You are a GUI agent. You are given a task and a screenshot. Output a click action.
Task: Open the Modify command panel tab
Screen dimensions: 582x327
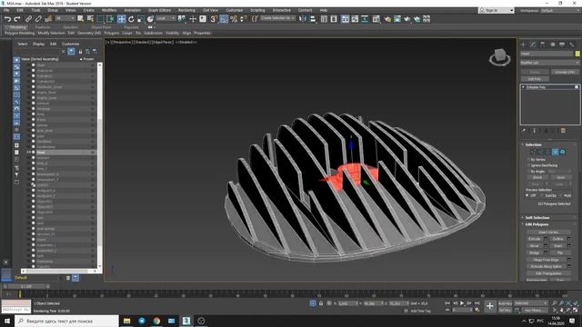pos(533,45)
